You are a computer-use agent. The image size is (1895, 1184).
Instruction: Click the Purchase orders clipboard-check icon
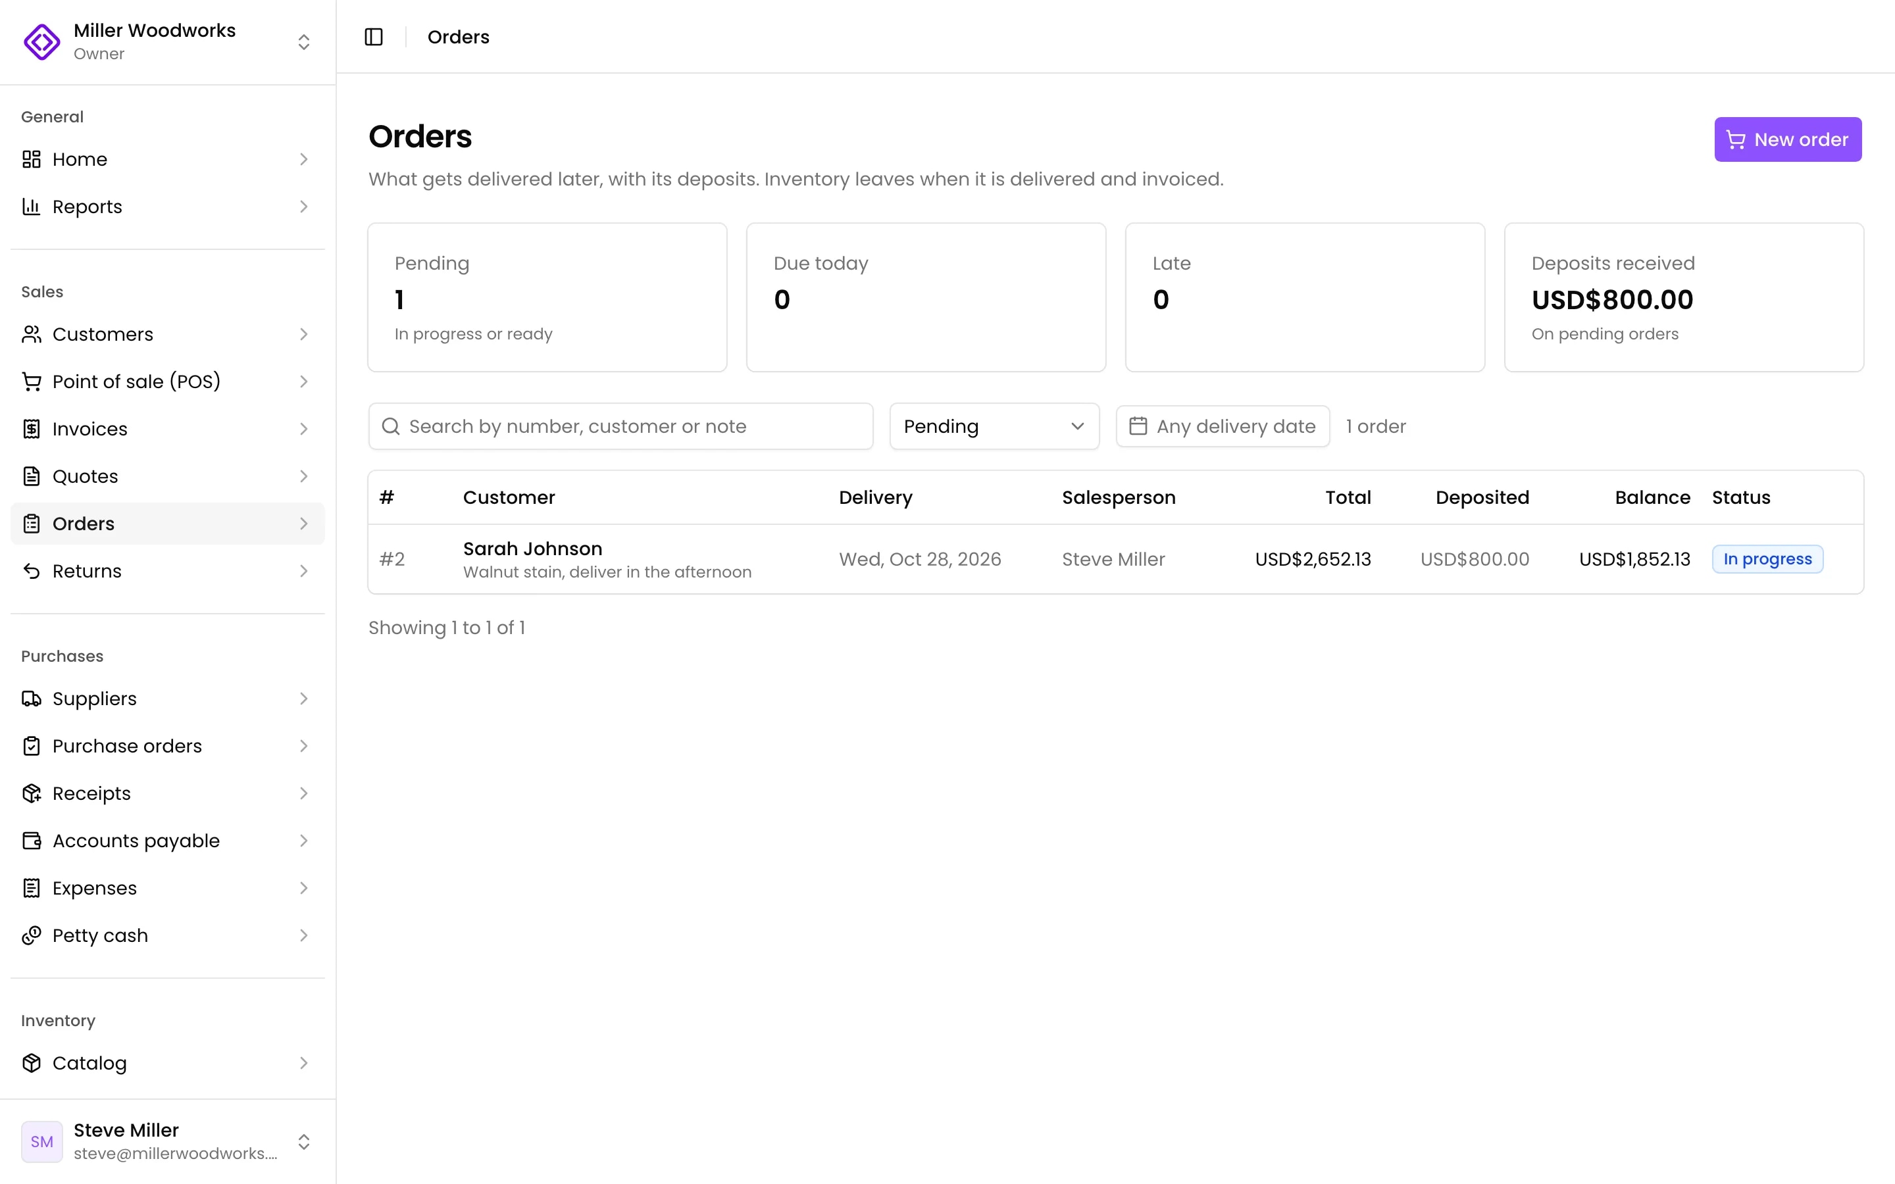pos(32,747)
